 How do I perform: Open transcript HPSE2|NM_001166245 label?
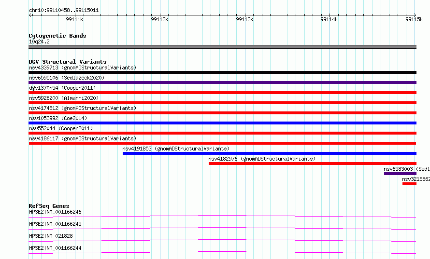coord(55,224)
